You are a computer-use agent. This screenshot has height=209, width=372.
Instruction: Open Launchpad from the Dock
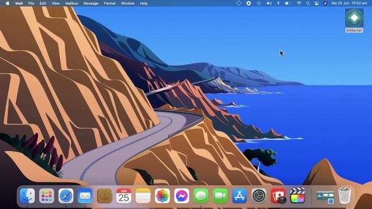pos(46,196)
